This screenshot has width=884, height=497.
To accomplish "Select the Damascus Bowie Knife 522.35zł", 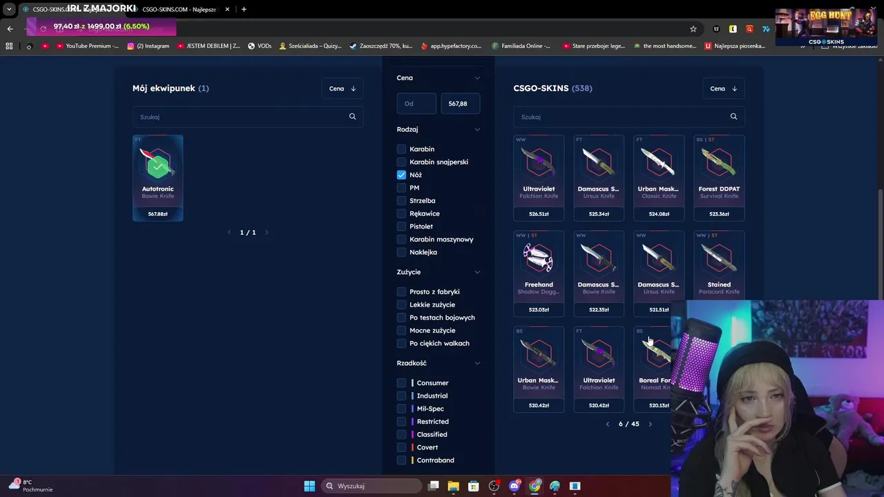I will (x=599, y=273).
